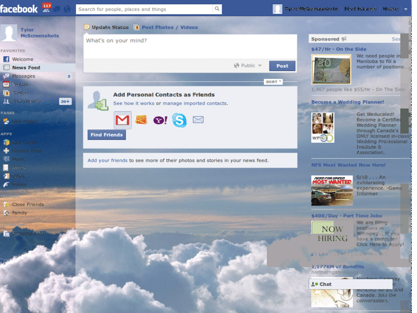The width and height of the screenshot is (417, 313).
Task: Open 1,177KM of Benefits ad link
Action: [x=337, y=267]
